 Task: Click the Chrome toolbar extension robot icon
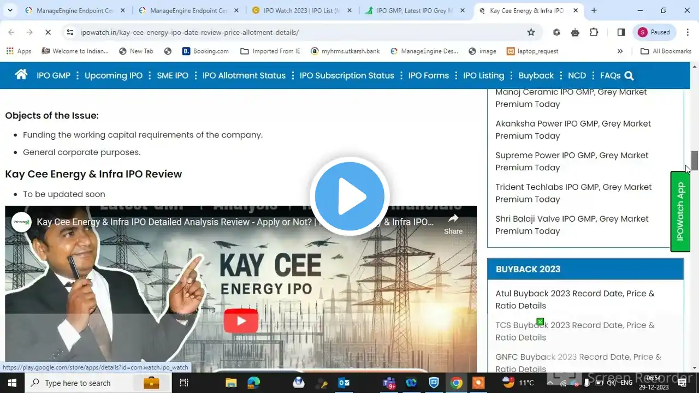575,32
